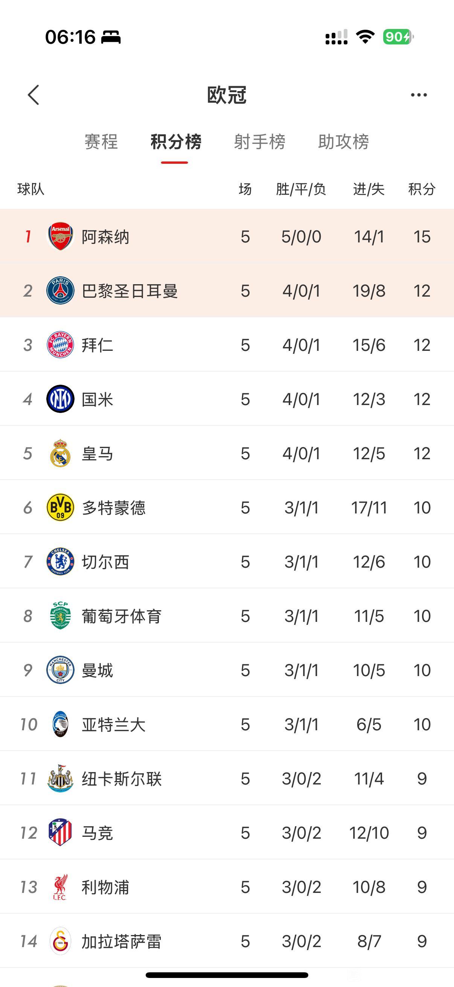Screen dimensions: 454x987
Task: Tap the home indicator bar
Action: 227,975
